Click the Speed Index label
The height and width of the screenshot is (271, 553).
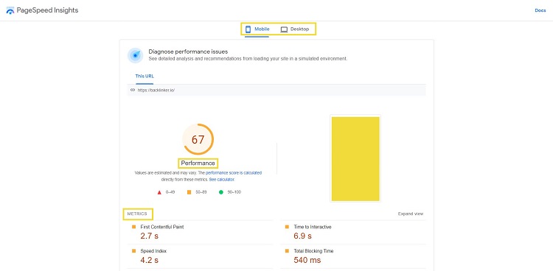(x=153, y=251)
